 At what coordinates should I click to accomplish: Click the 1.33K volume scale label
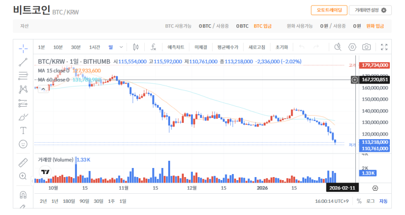368,173
